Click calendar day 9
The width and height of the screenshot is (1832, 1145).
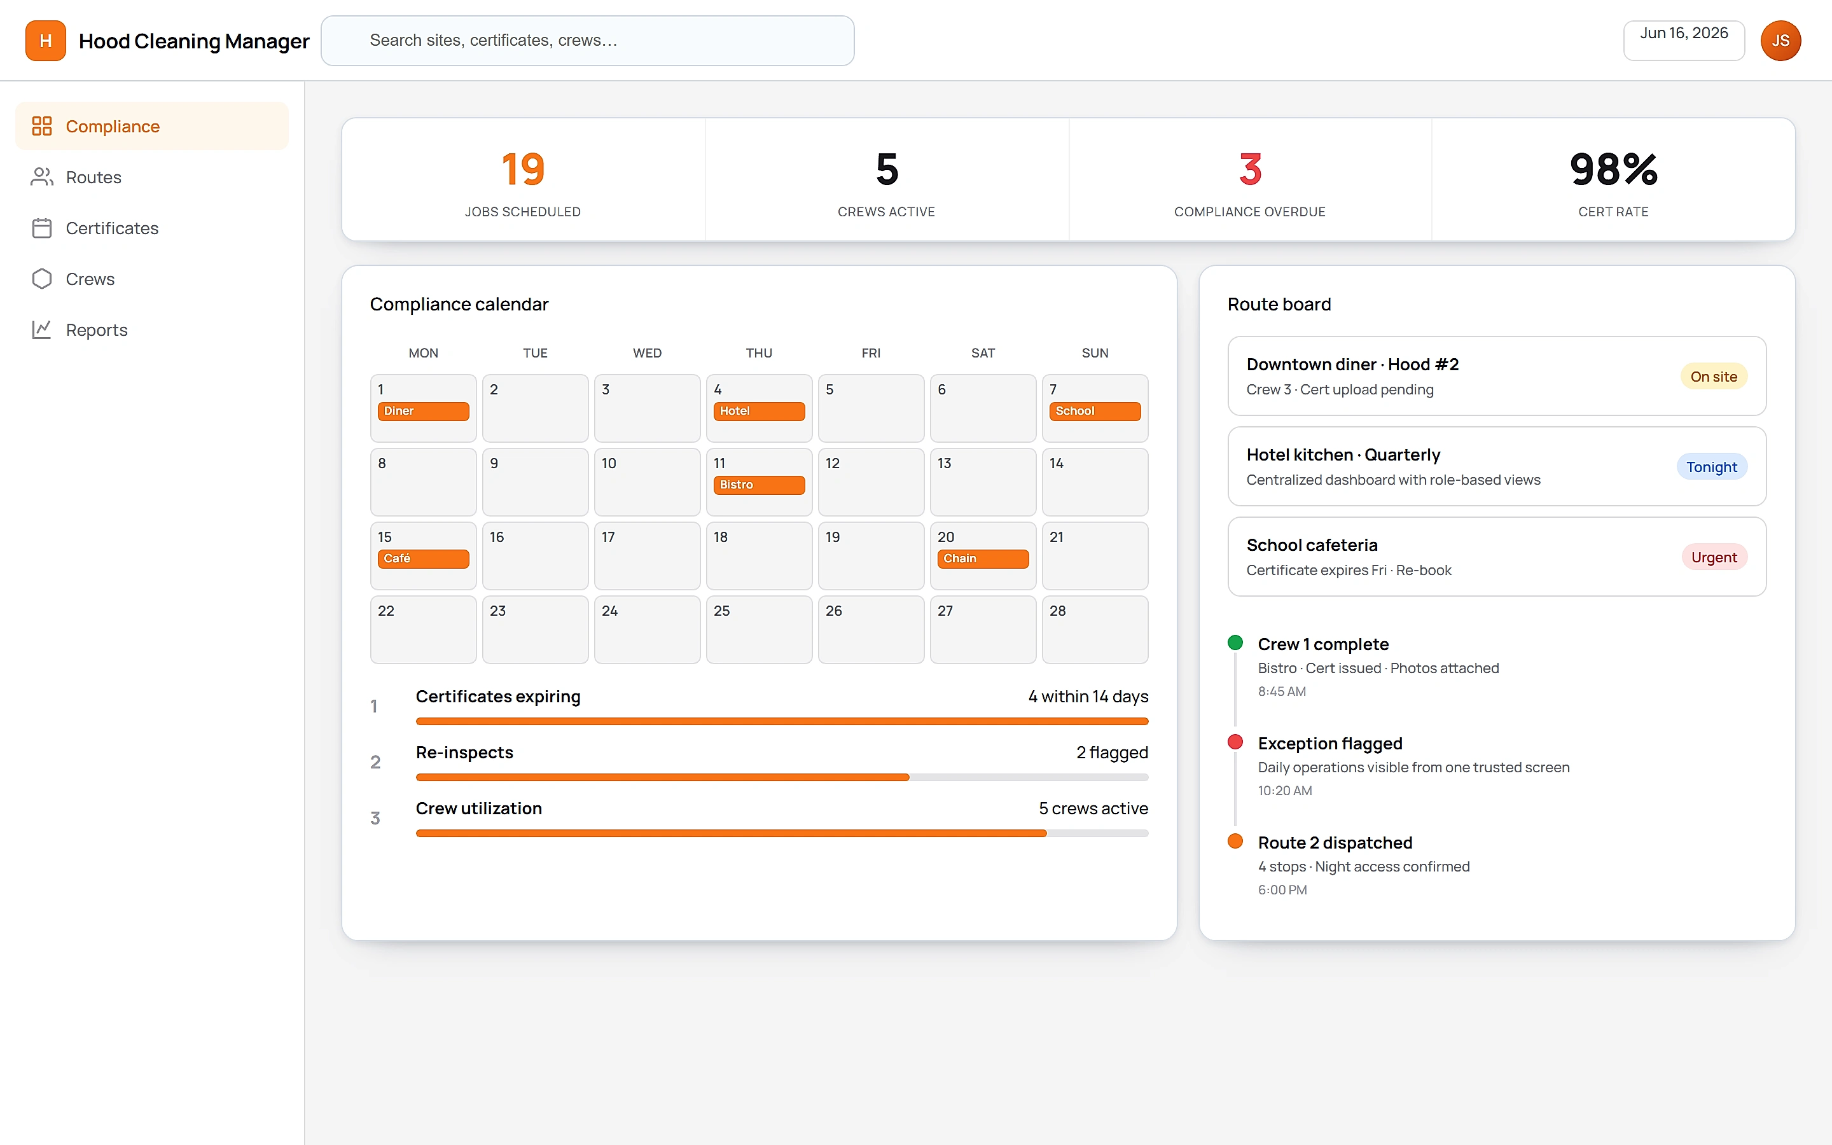(x=535, y=482)
